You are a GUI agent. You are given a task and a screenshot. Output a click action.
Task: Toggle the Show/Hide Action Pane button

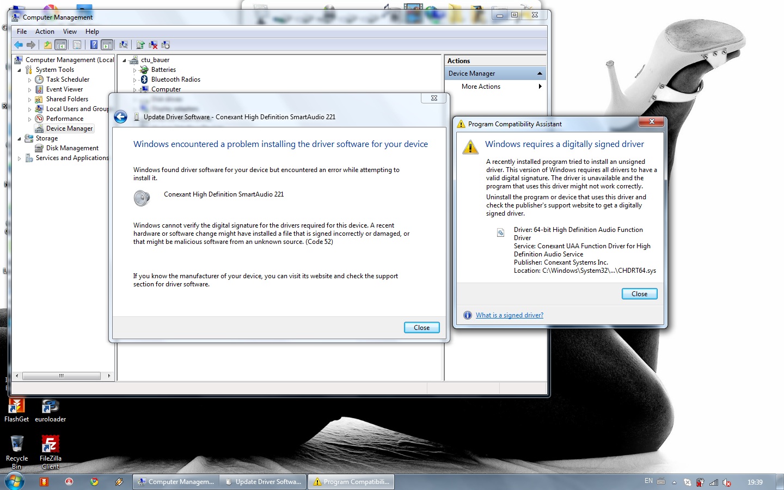click(x=107, y=45)
